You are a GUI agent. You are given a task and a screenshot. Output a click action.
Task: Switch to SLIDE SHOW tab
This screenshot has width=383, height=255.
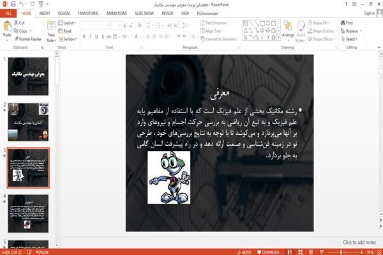pyautogui.click(x=144, y=13)
